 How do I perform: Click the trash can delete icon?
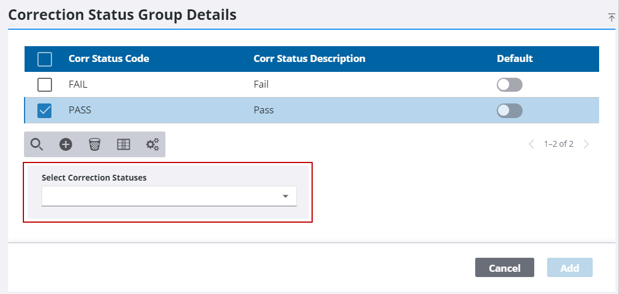pyautogui.click(x=94, y=144)
